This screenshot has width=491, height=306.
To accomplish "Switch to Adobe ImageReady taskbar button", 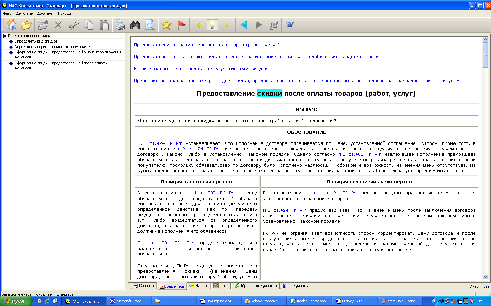I will [x=263, y=301].
